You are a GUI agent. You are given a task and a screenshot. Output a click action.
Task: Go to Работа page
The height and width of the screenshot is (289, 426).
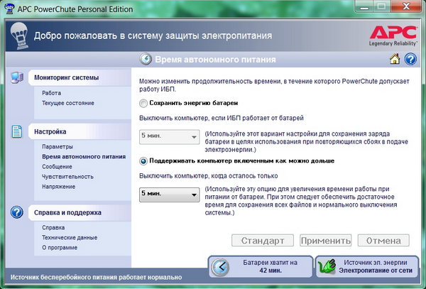click(51, 93)
